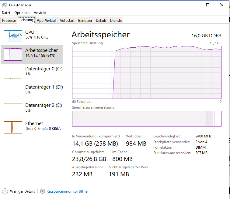Click the Weniger Details text button

(x=23, y=191)
